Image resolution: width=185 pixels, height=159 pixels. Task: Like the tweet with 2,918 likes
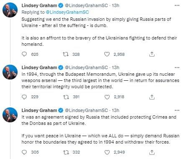coord(107,97)
